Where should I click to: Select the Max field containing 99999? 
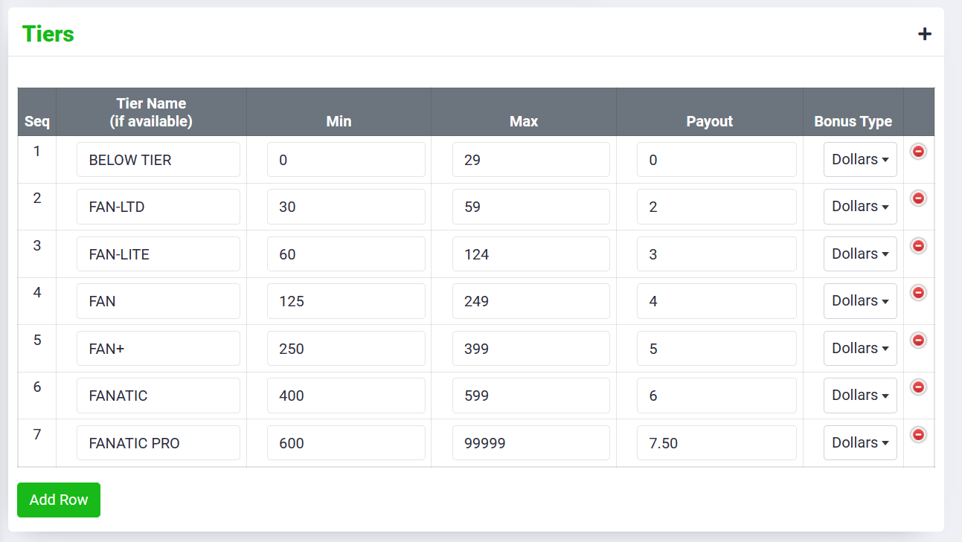pos(530,443)
